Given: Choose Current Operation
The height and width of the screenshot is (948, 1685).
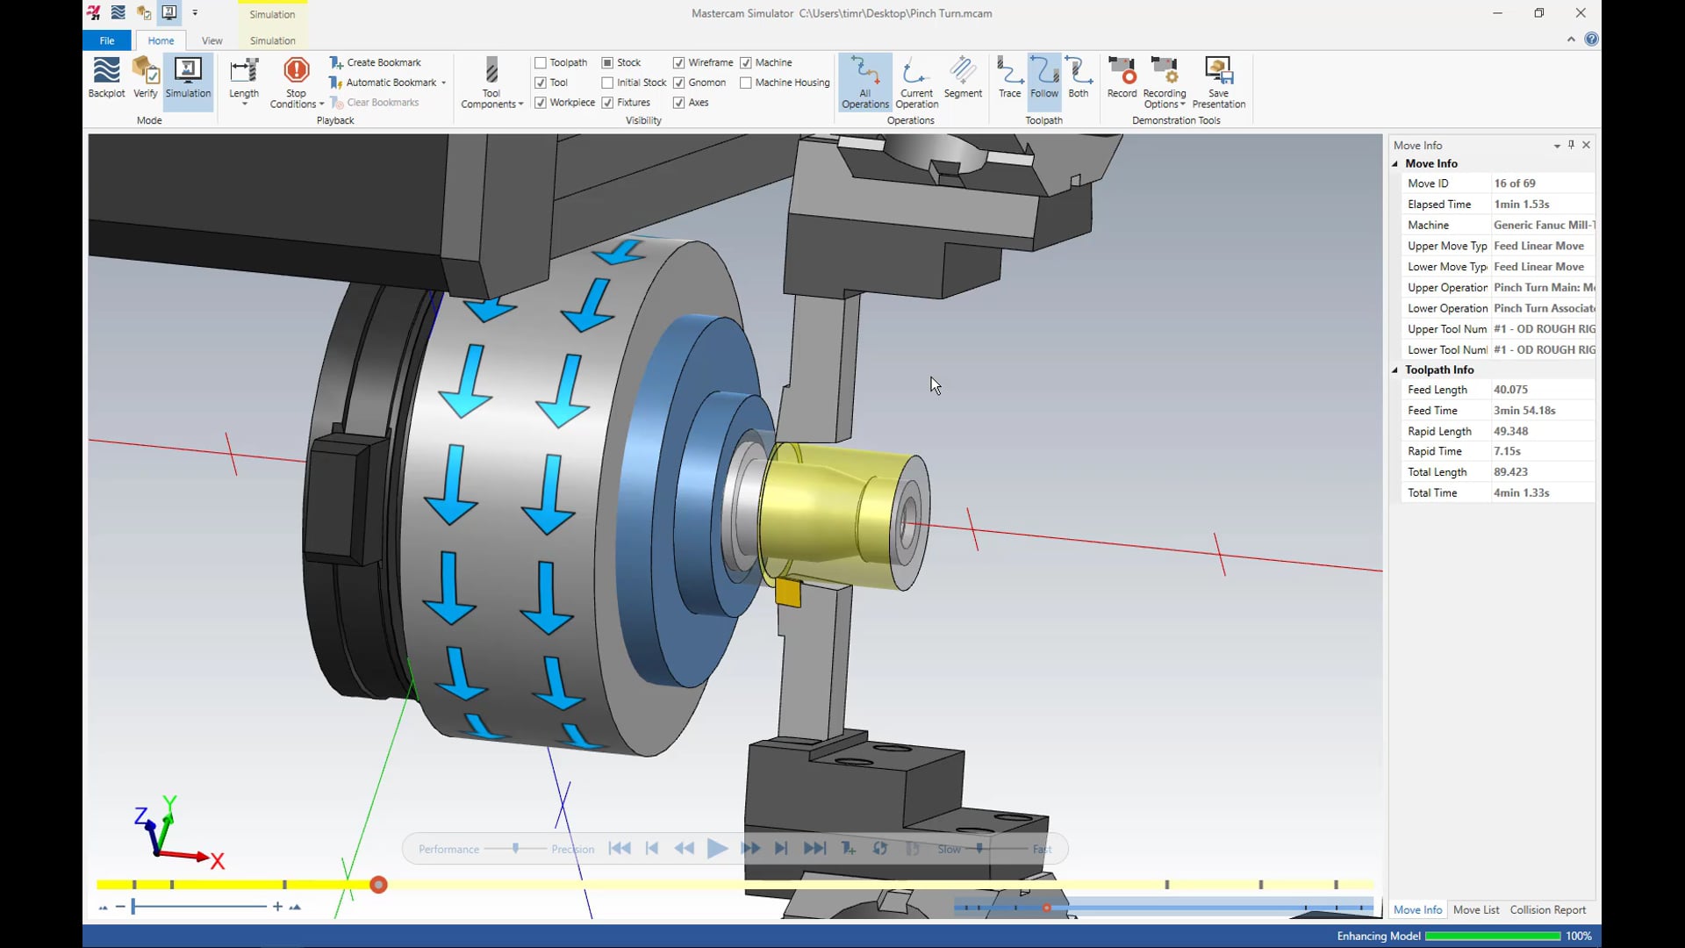Looking at the screenshot, I should pyautogui.click(x=917, y=83).
